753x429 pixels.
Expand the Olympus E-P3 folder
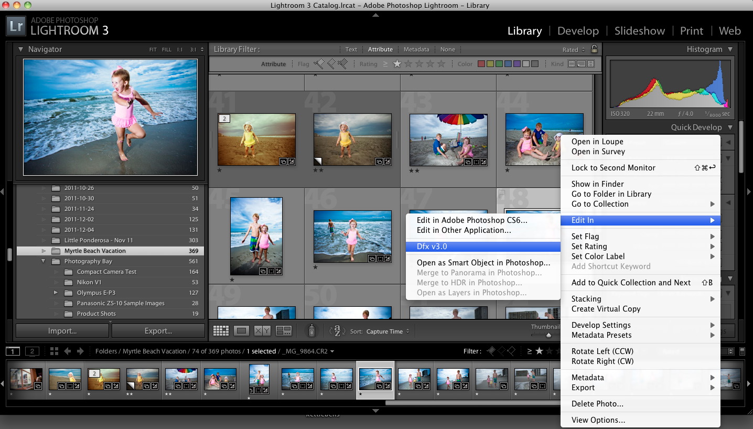click(55, 293)
